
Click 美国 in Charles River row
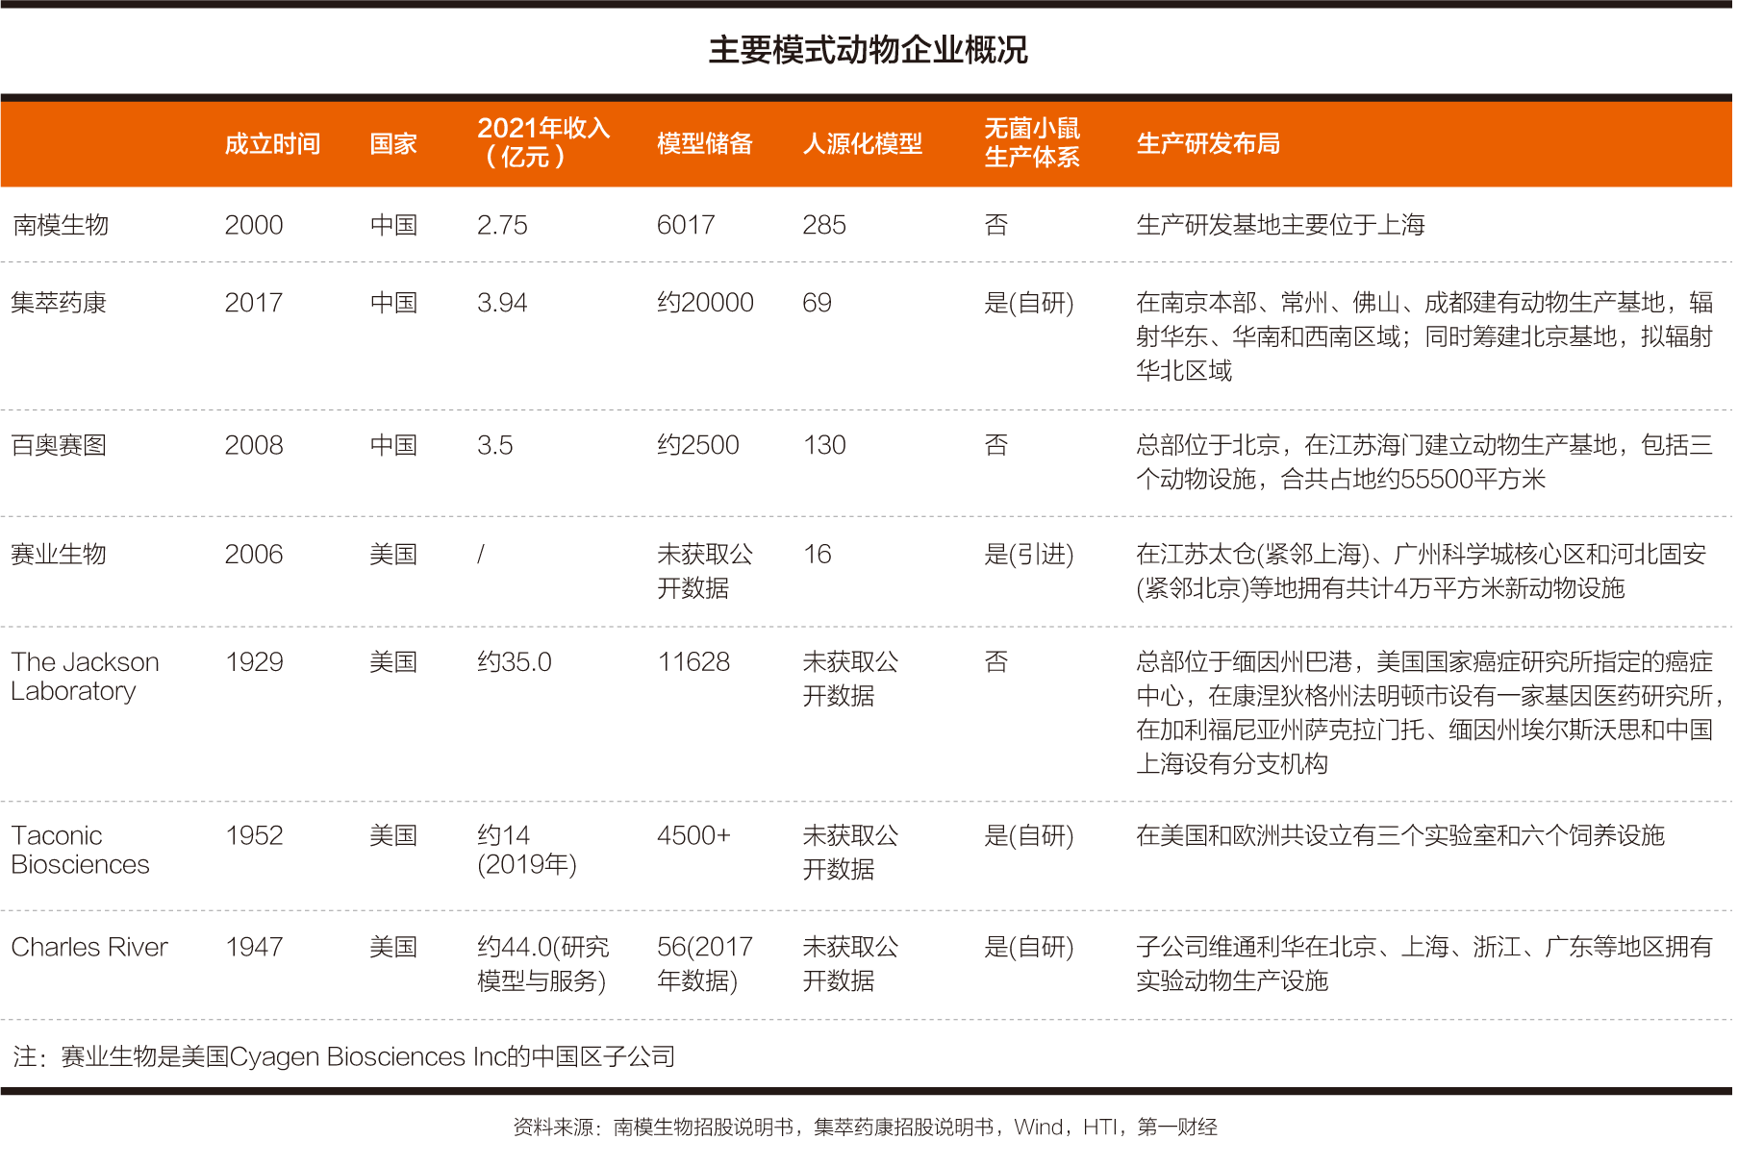pos(393,947)
